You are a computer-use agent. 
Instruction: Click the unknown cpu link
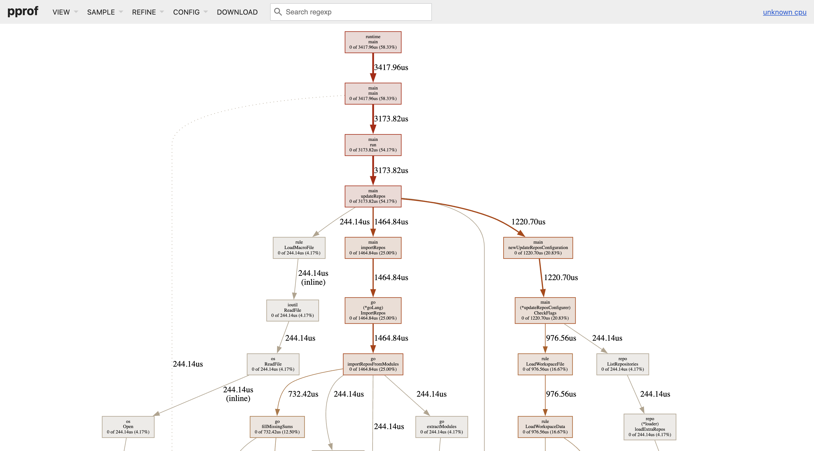pos(784,12)
